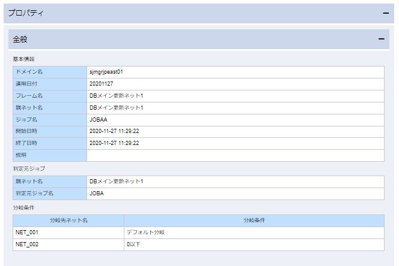The height and width of the screenshot is (266, 399).
Task: Click the 親ネット名 value under 基本情報
Action: coord(236,108)
